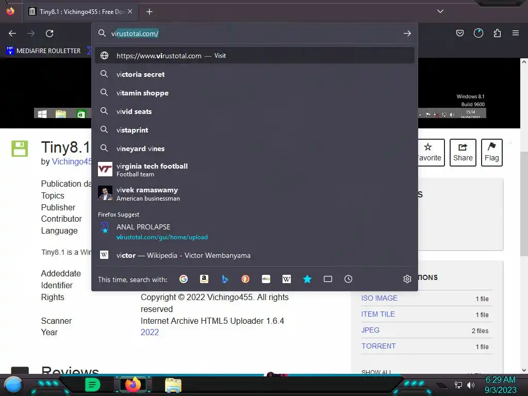
Task: Click the Share button
Action: (463, 153)
